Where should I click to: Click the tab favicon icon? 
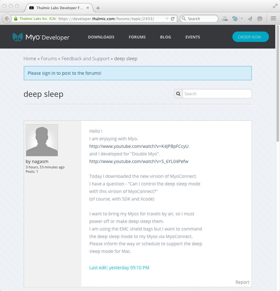32,8
